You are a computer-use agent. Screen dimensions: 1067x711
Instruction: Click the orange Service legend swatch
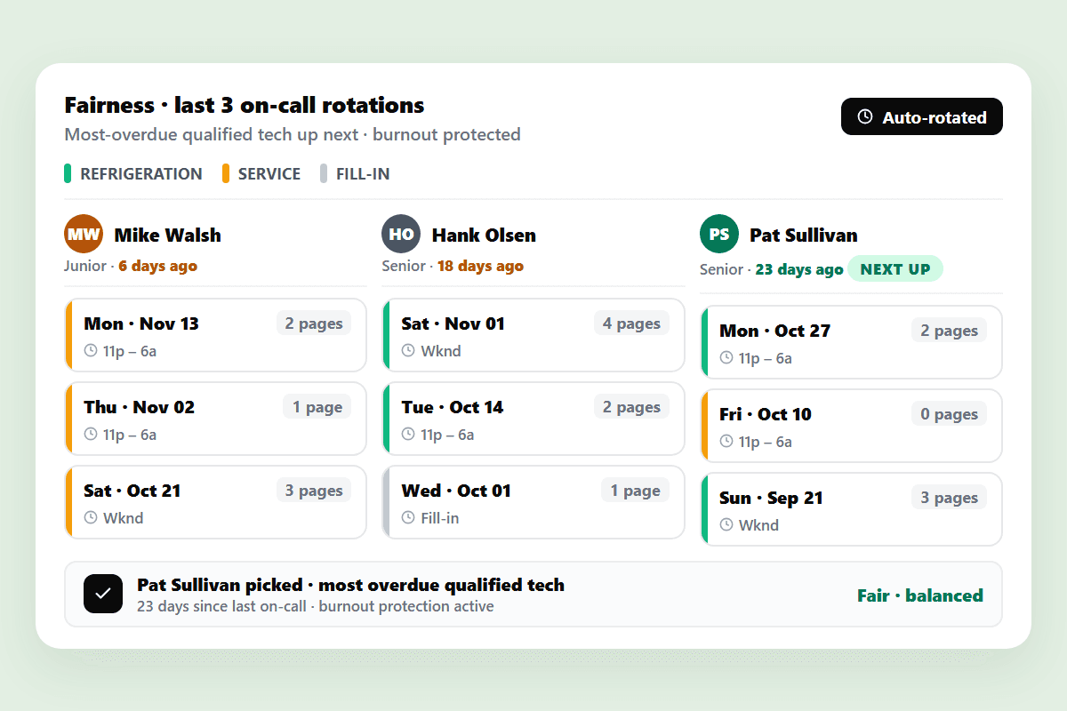226,173
